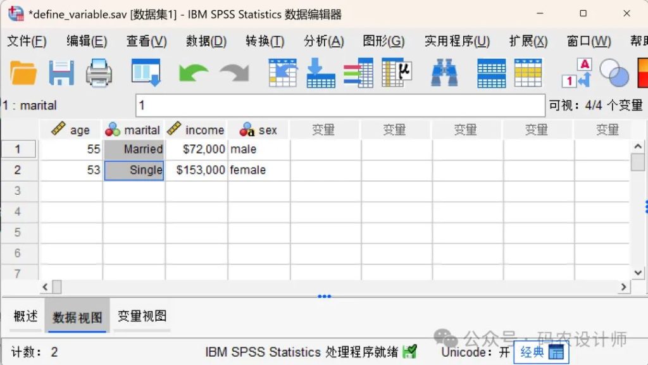Click the Go to variable icon
Screen dimensions: 648x365
pos(320,73)
